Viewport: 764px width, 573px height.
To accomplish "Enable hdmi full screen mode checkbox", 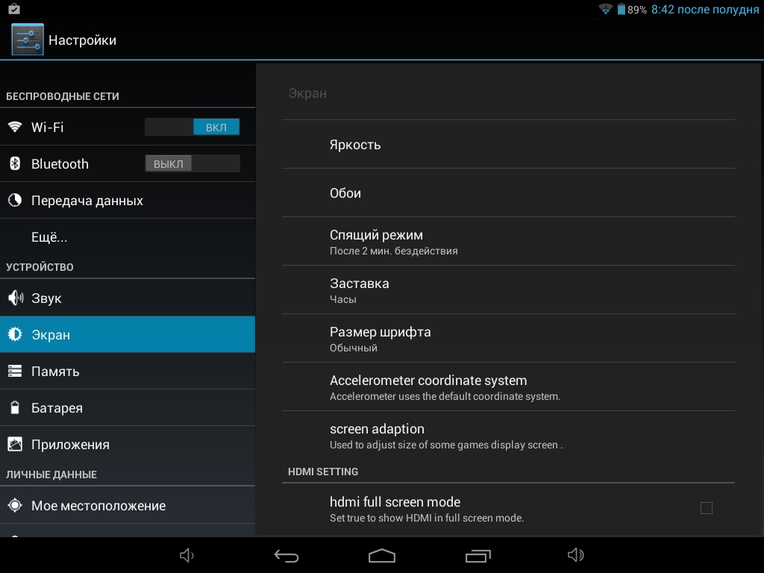I will point(706,508).
